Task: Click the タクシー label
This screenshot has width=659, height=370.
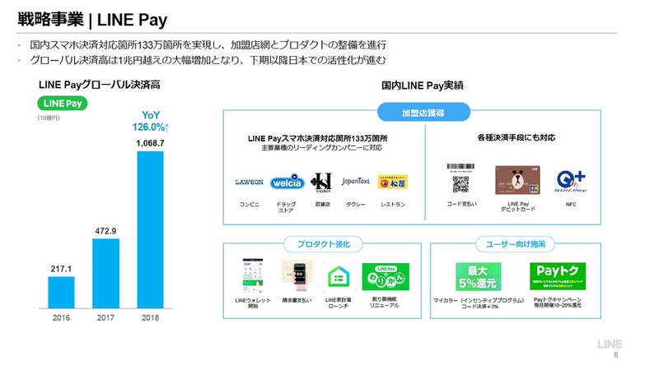Action: (x=356, y=204)
